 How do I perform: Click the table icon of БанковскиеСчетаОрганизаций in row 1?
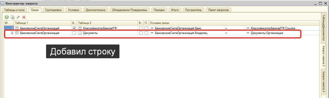coord(17,28)
